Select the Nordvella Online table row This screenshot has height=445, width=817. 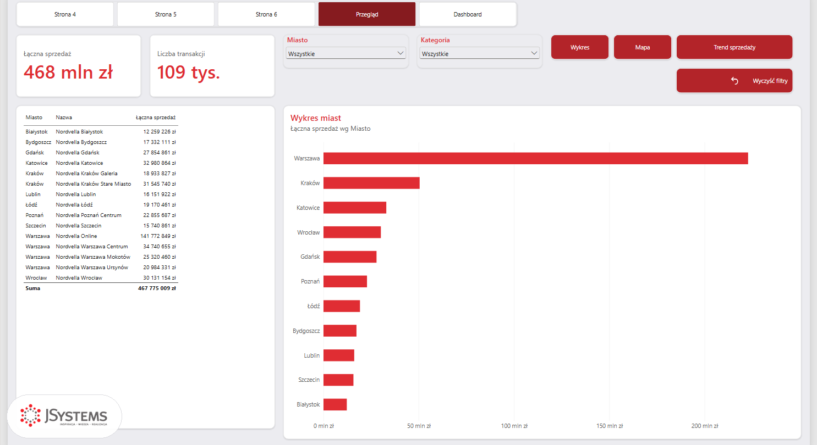coord(101,236)
